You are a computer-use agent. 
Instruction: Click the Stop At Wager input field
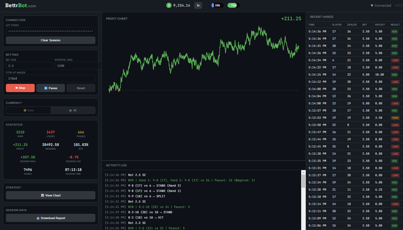click(51, 78)
